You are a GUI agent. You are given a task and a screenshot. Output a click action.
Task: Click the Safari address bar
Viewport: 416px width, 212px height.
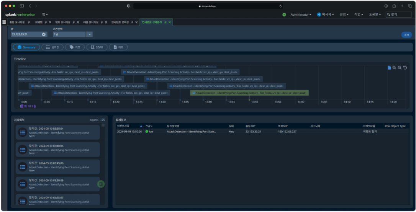208,6
